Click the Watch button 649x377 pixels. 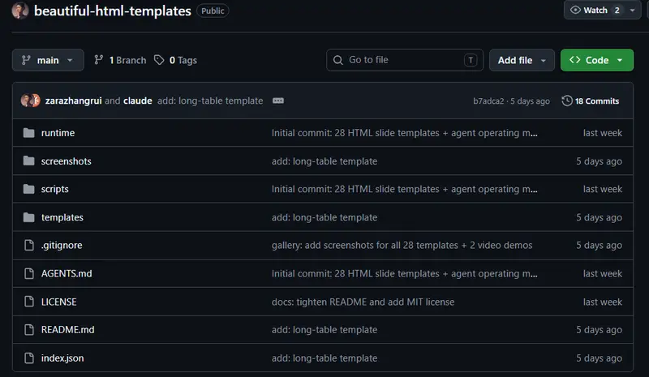pos(595,11)
